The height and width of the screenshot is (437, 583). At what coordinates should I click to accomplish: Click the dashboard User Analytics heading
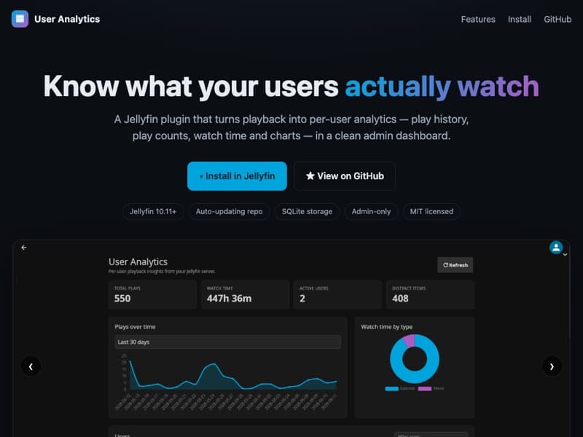tap(138, 262)
